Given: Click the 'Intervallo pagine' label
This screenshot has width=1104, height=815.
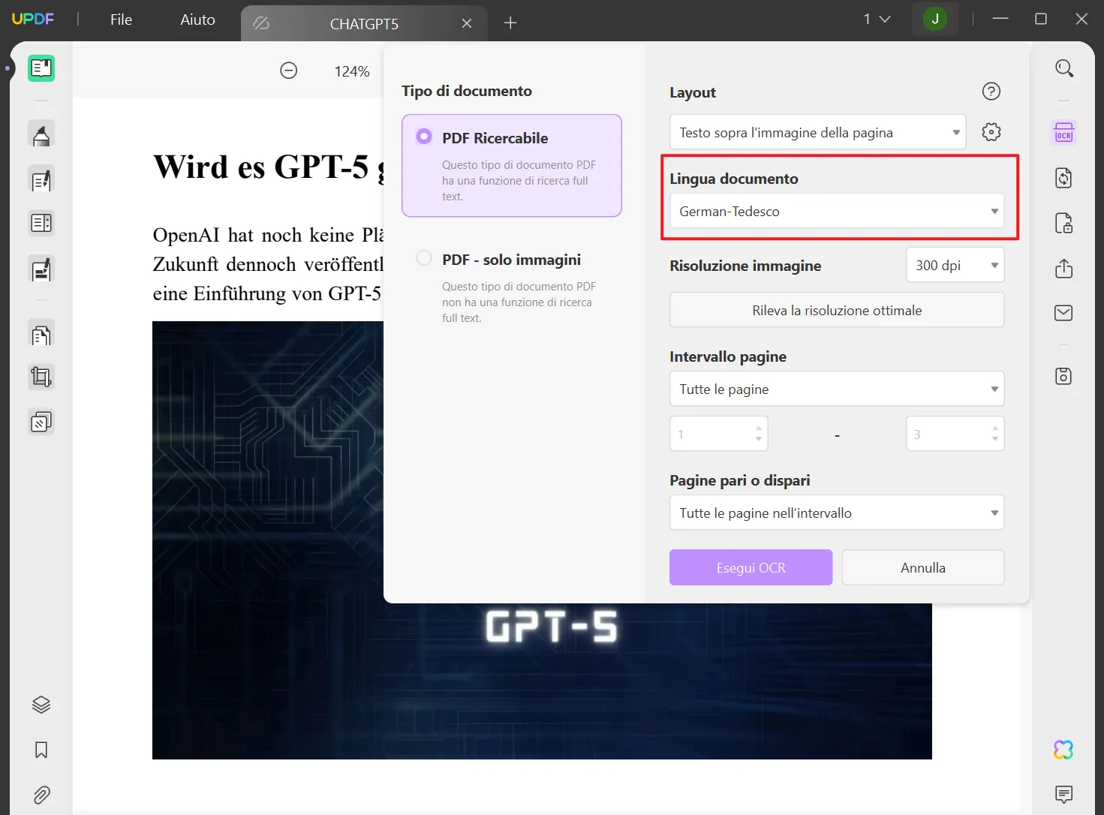Looking at the screenshot, I should (x=728, y=356).
